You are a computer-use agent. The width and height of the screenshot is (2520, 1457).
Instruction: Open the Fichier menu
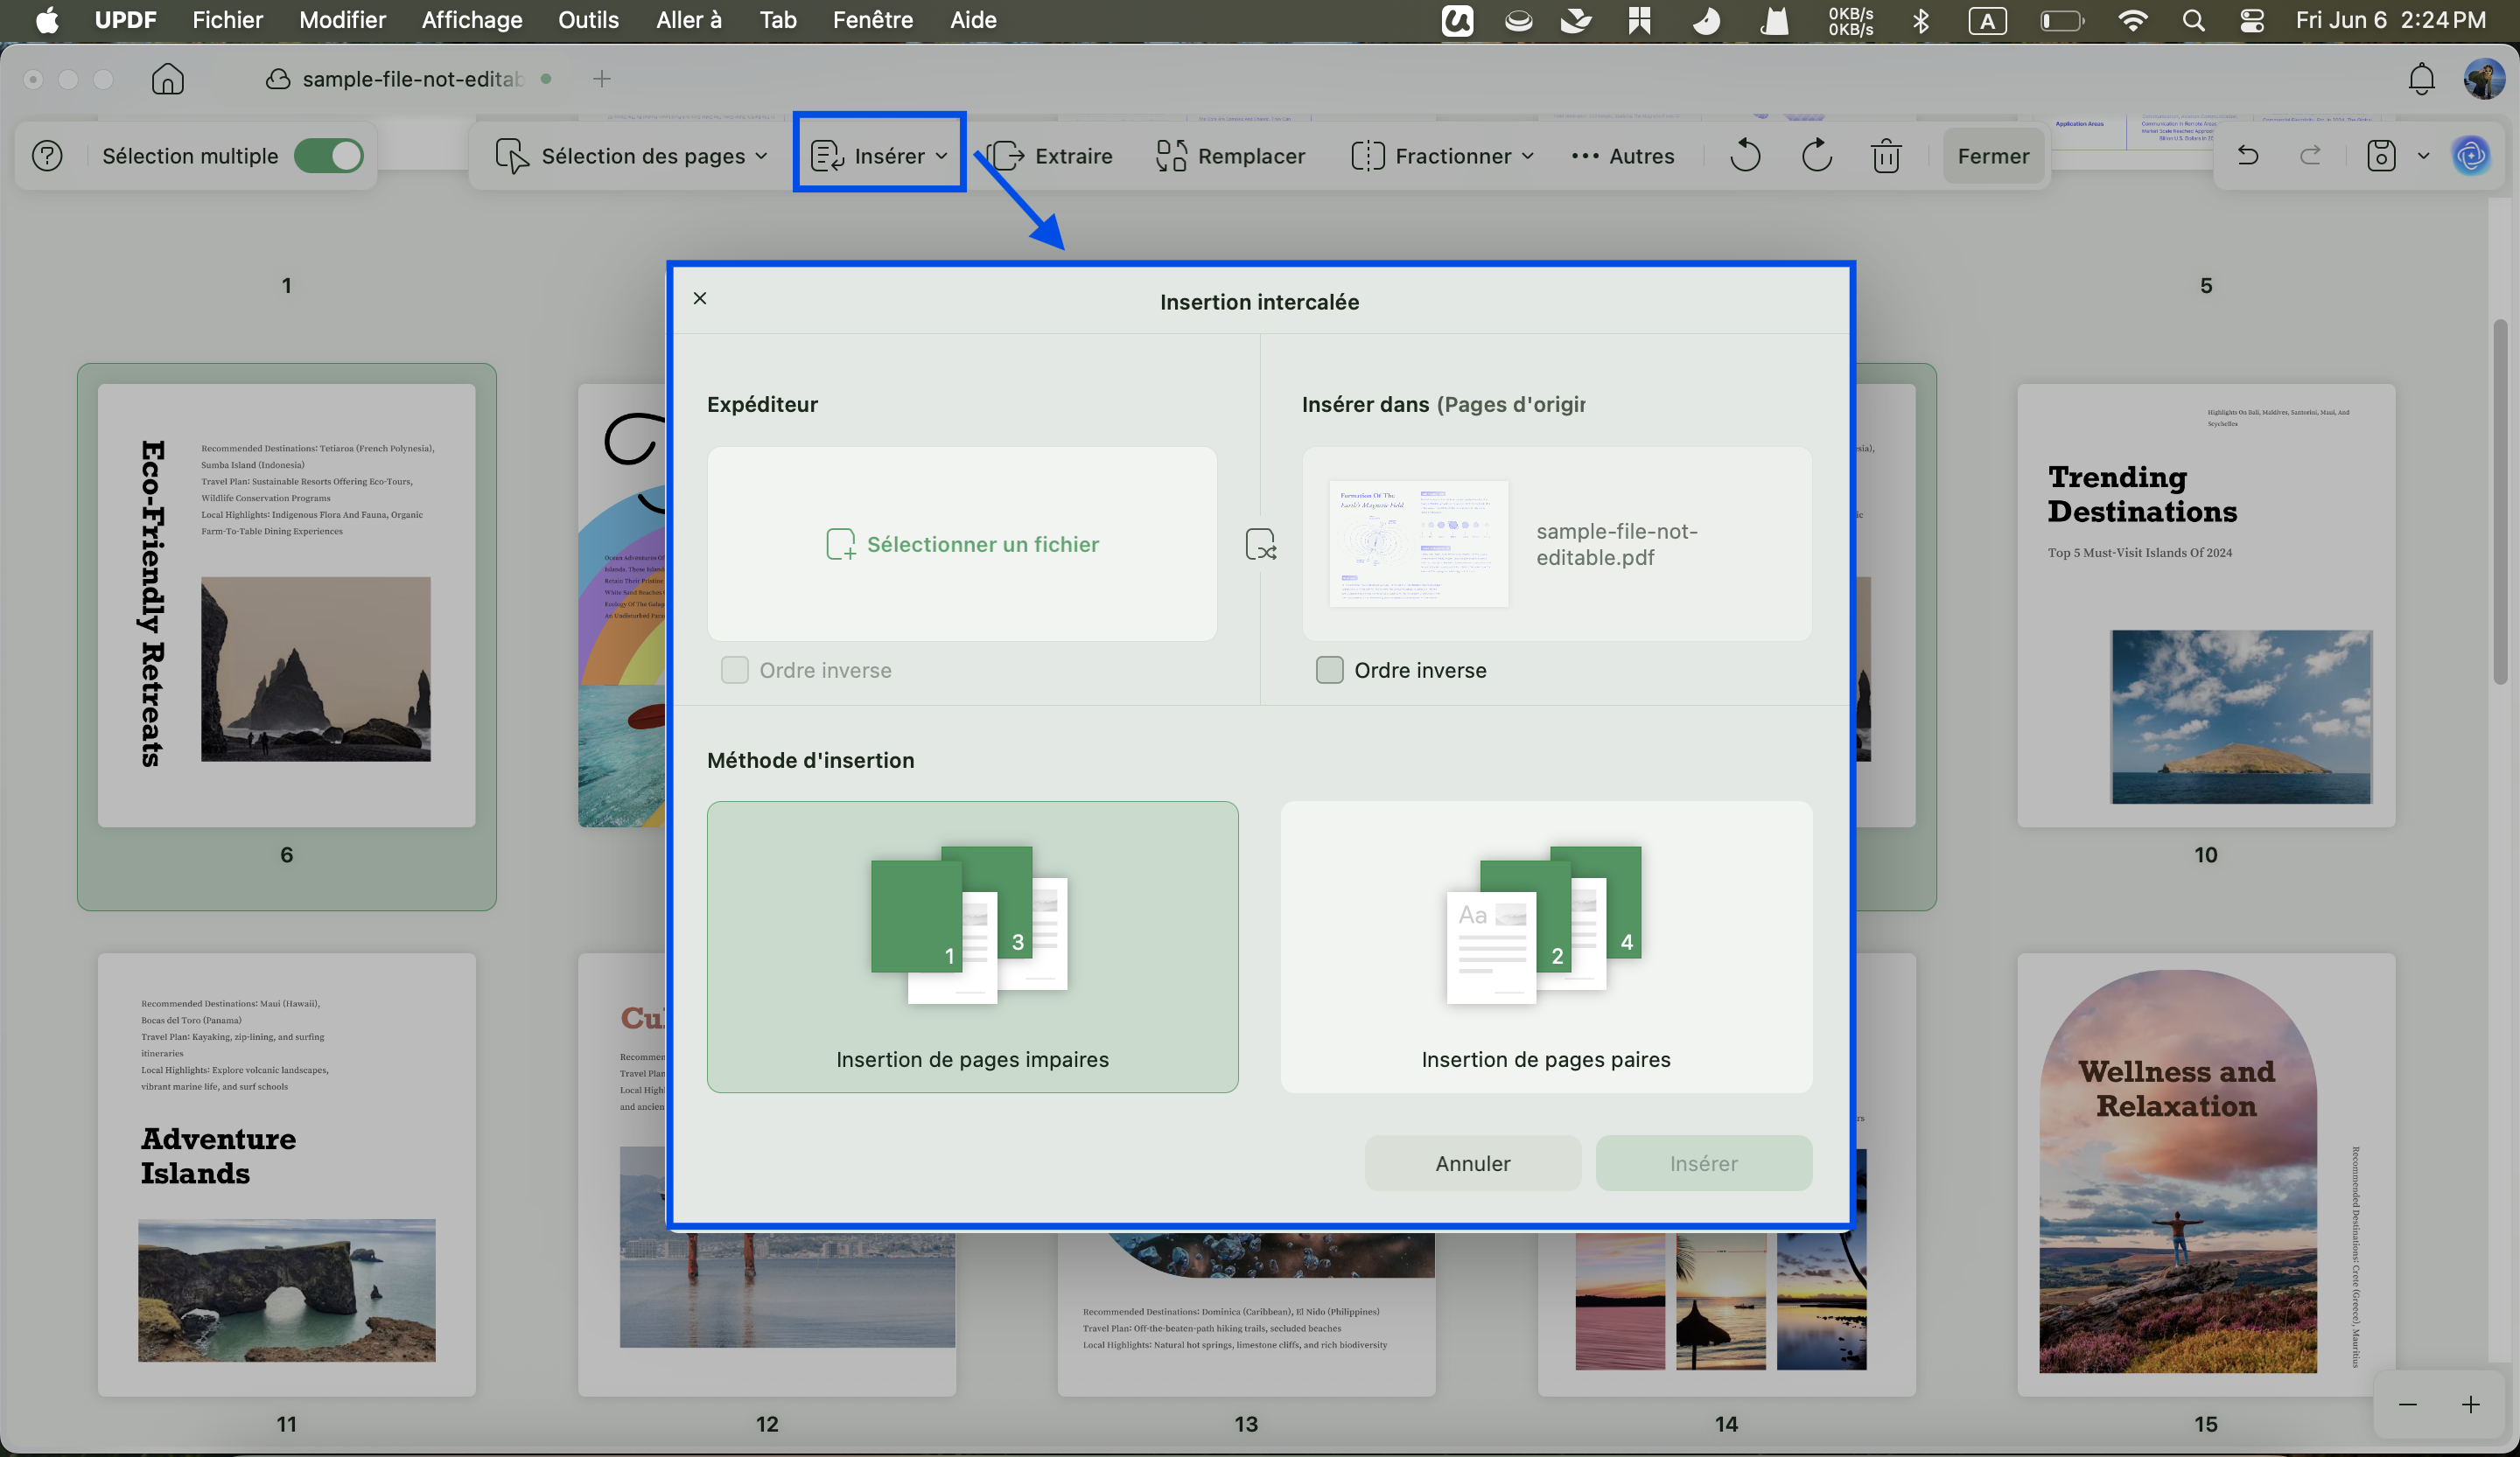coord(227,20)
